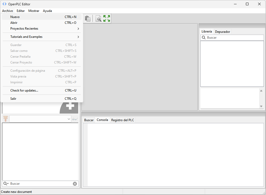Click the library description scrollbar down arrow
The height and width of the screenshot is (195, 266).
point(261,106)
